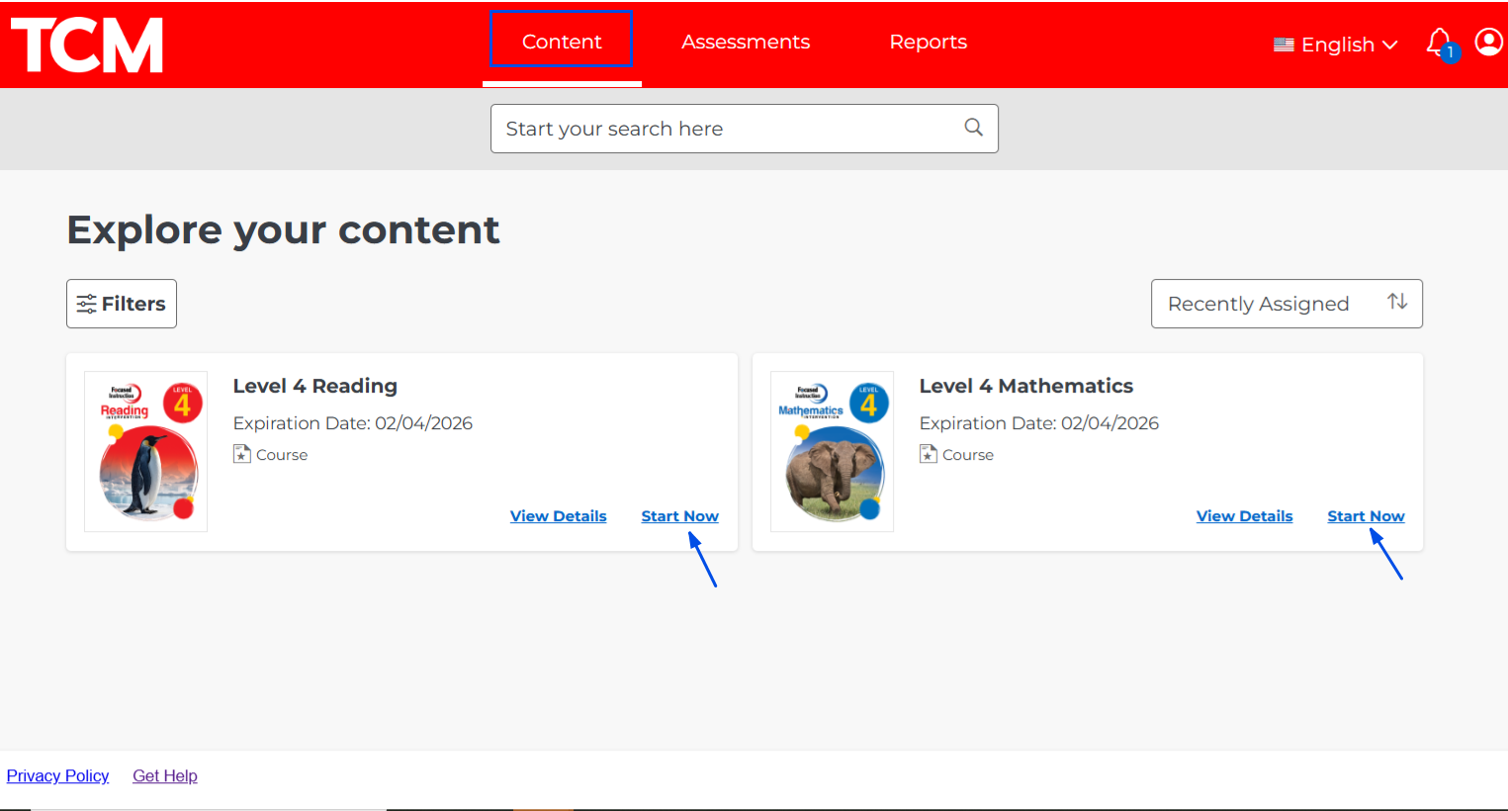Click the sort arrows icon

click(1396, 302)
